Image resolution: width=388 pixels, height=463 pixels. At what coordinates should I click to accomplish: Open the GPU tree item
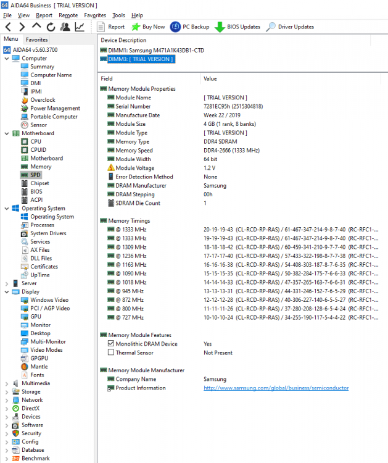[x=31, y=317]
